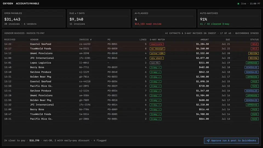This screenshot has width=263, height=148.
Task: Click PAID status for pr-2086
Action: pos(255,119)
